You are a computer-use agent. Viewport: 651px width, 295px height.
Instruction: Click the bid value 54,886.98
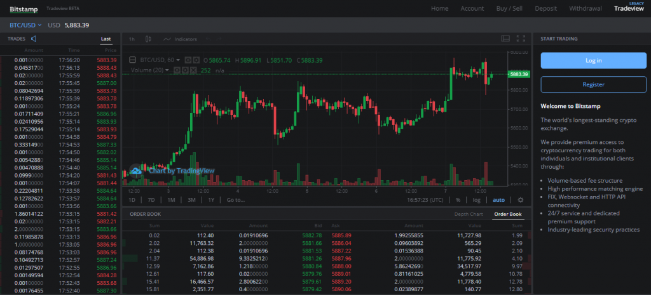coord(200,259)
